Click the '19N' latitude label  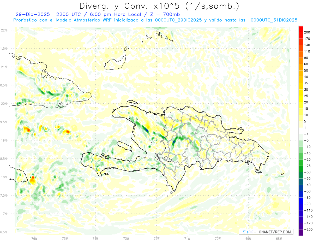(x=4, y=140)
